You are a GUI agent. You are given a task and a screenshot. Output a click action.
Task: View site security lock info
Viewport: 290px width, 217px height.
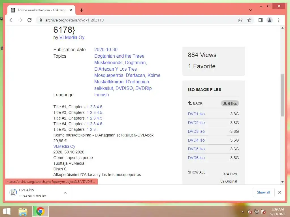pyautogui.click(x=41, y=20)
